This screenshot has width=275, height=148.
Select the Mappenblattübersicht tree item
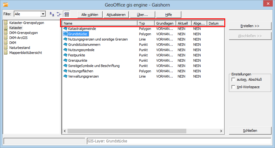(x=26, y=52)
